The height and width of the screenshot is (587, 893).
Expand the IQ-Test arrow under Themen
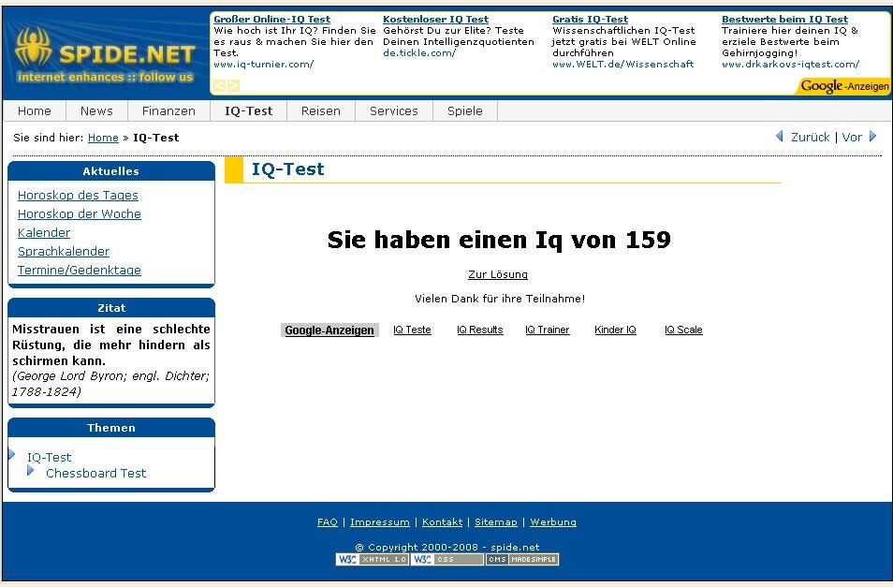[x=12, y=456]
